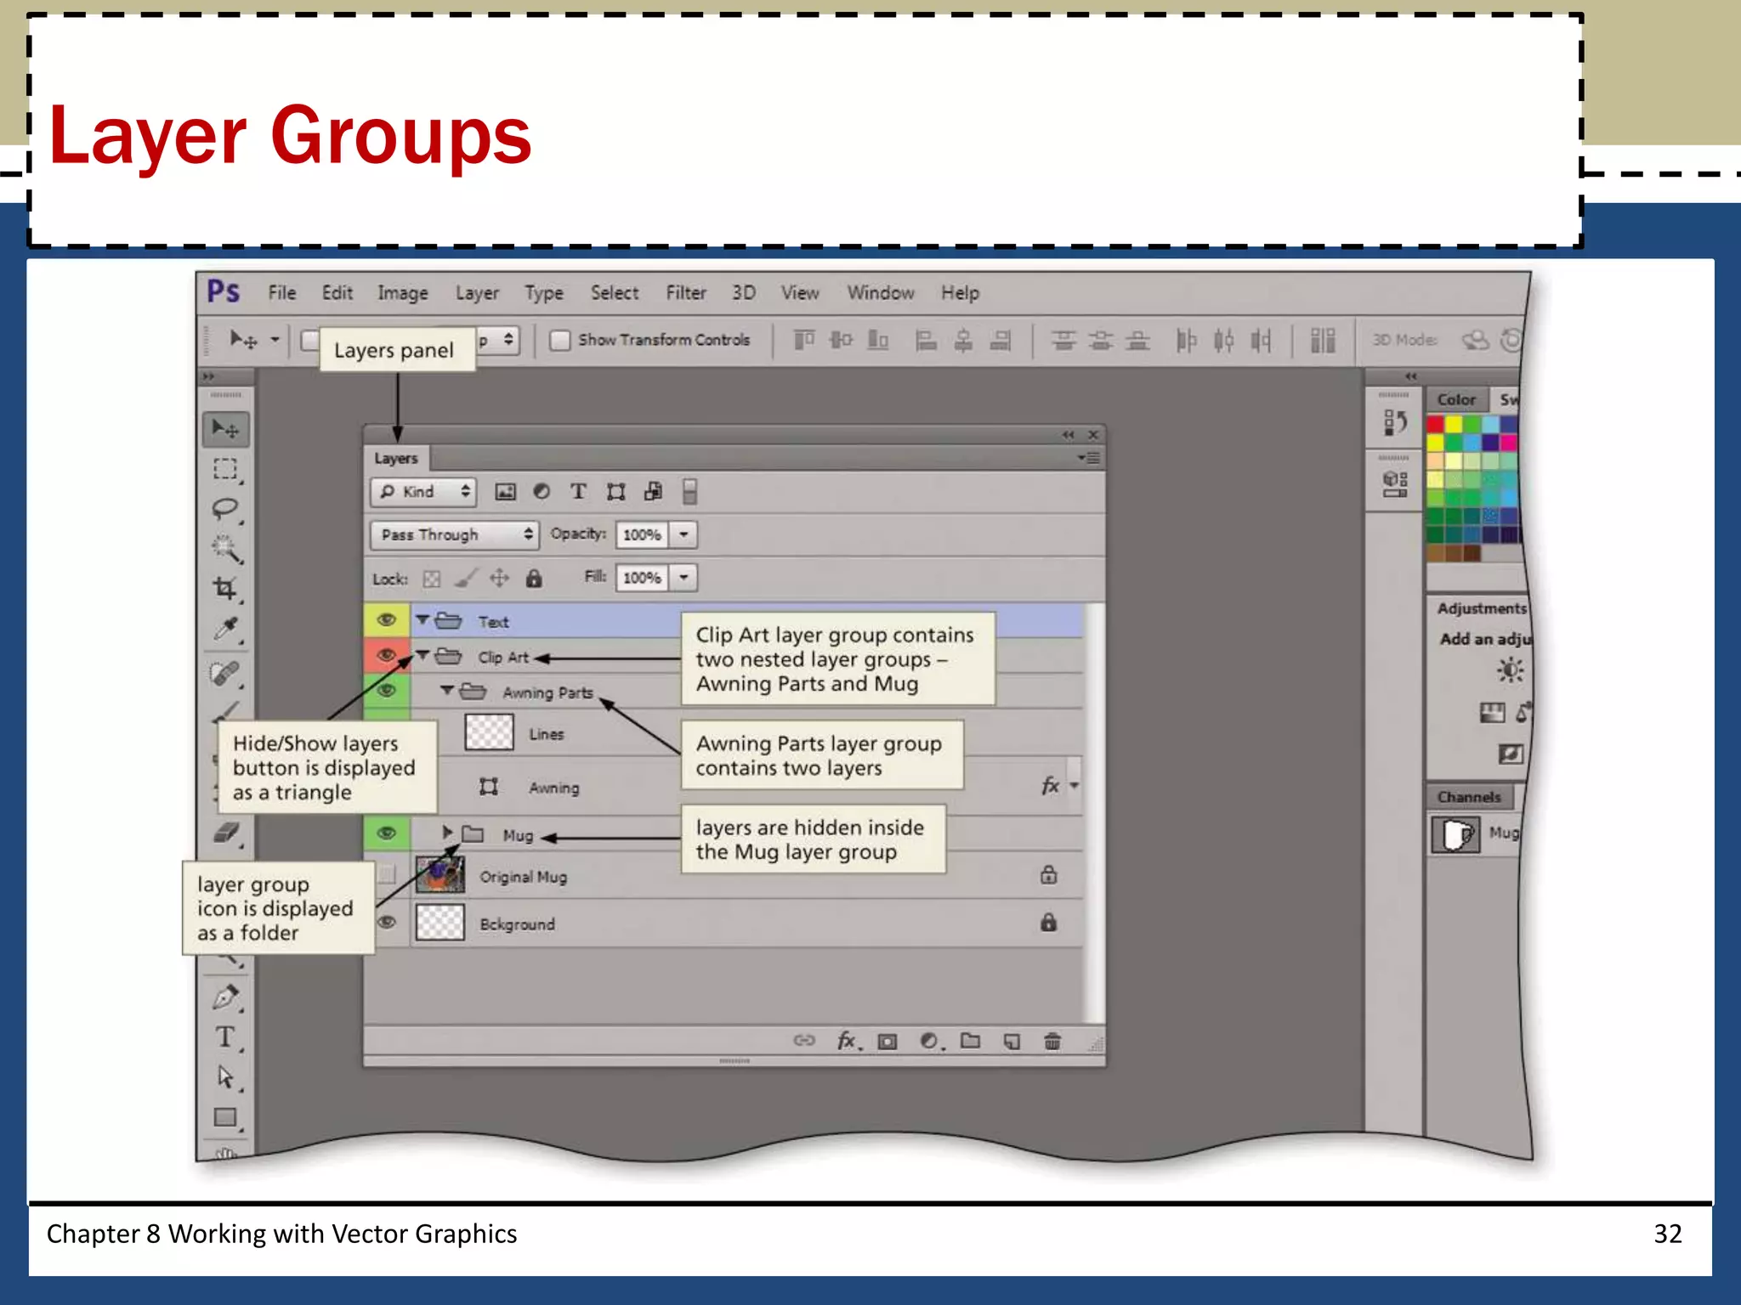The image size is (1741, 1305).
Task: Open the Properties panel icon
Action: pos(1394,483)
